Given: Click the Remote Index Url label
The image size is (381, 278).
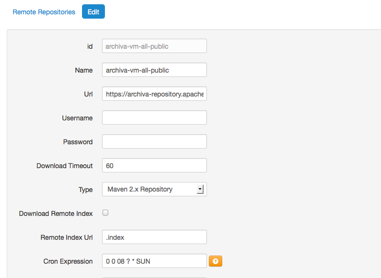Looking at the screenshot, I should 66,237.
